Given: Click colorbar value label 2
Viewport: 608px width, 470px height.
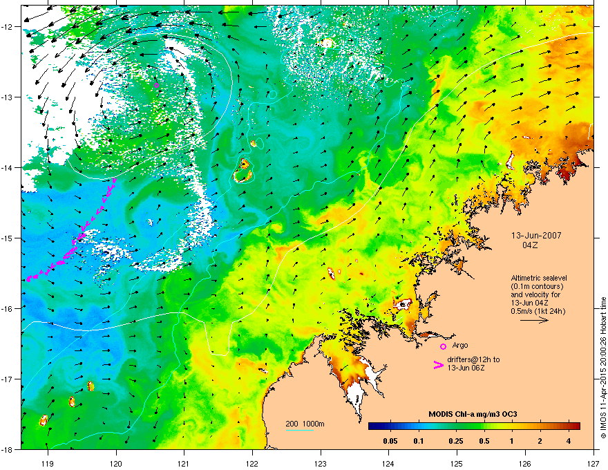Looking at the screenshot, I should 540,441.
